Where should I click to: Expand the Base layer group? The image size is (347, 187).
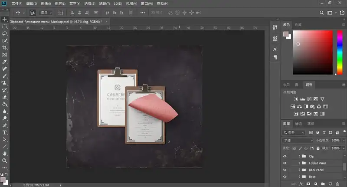click(299, 177)
